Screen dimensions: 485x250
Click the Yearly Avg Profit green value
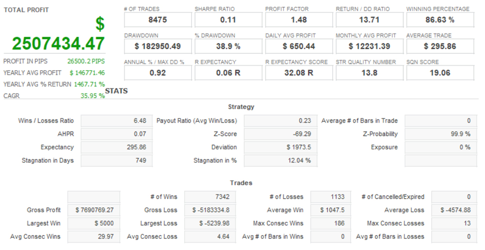(87, 73)
